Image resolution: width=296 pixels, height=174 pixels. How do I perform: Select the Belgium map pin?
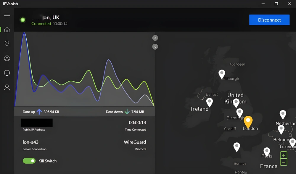[281, 130]
